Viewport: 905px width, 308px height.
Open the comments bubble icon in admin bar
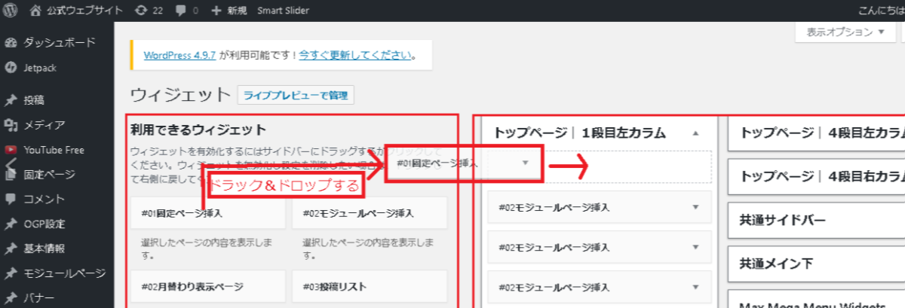179,11
